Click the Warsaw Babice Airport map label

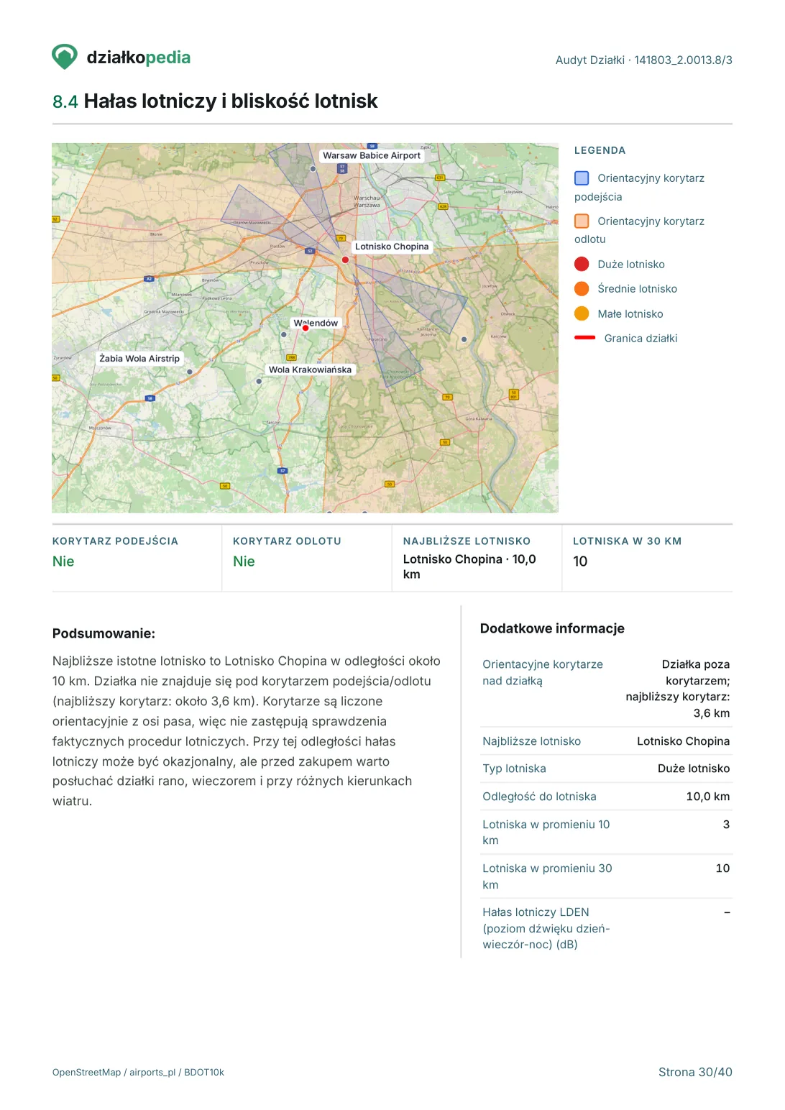(x=372, y=155)
